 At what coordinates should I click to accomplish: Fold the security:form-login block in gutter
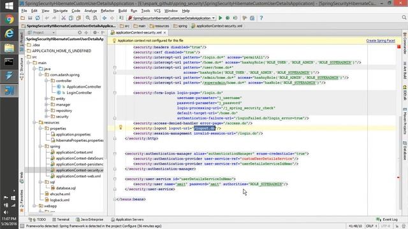115,93
